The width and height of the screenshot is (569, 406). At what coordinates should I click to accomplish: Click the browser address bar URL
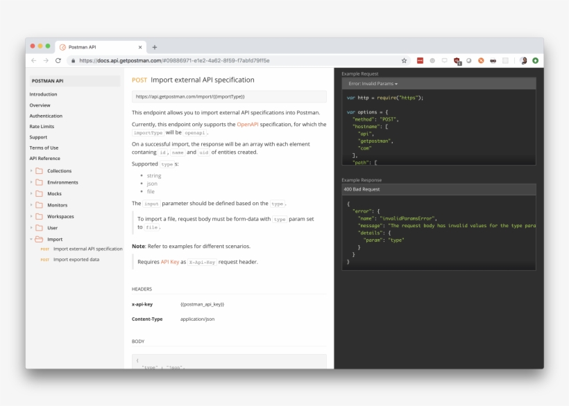click(173, 61)
